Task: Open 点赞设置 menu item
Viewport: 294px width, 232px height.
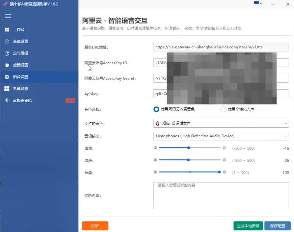Action: (39, 65)
